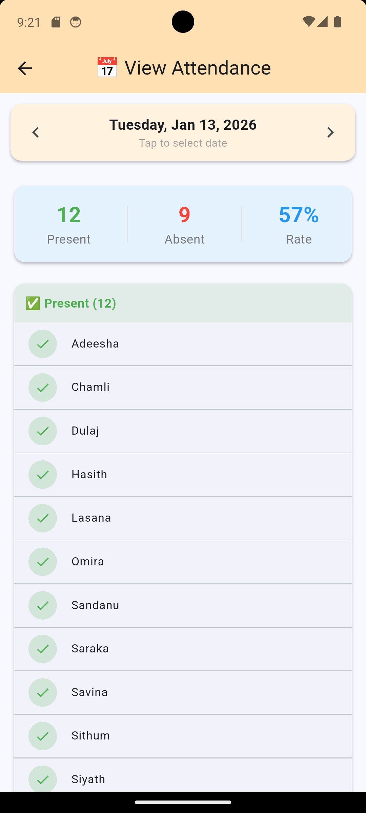Viewport: 366px width, 813px height.
Task: Tap the Wi-Fi status bar icon
Action: click(308, 22)
